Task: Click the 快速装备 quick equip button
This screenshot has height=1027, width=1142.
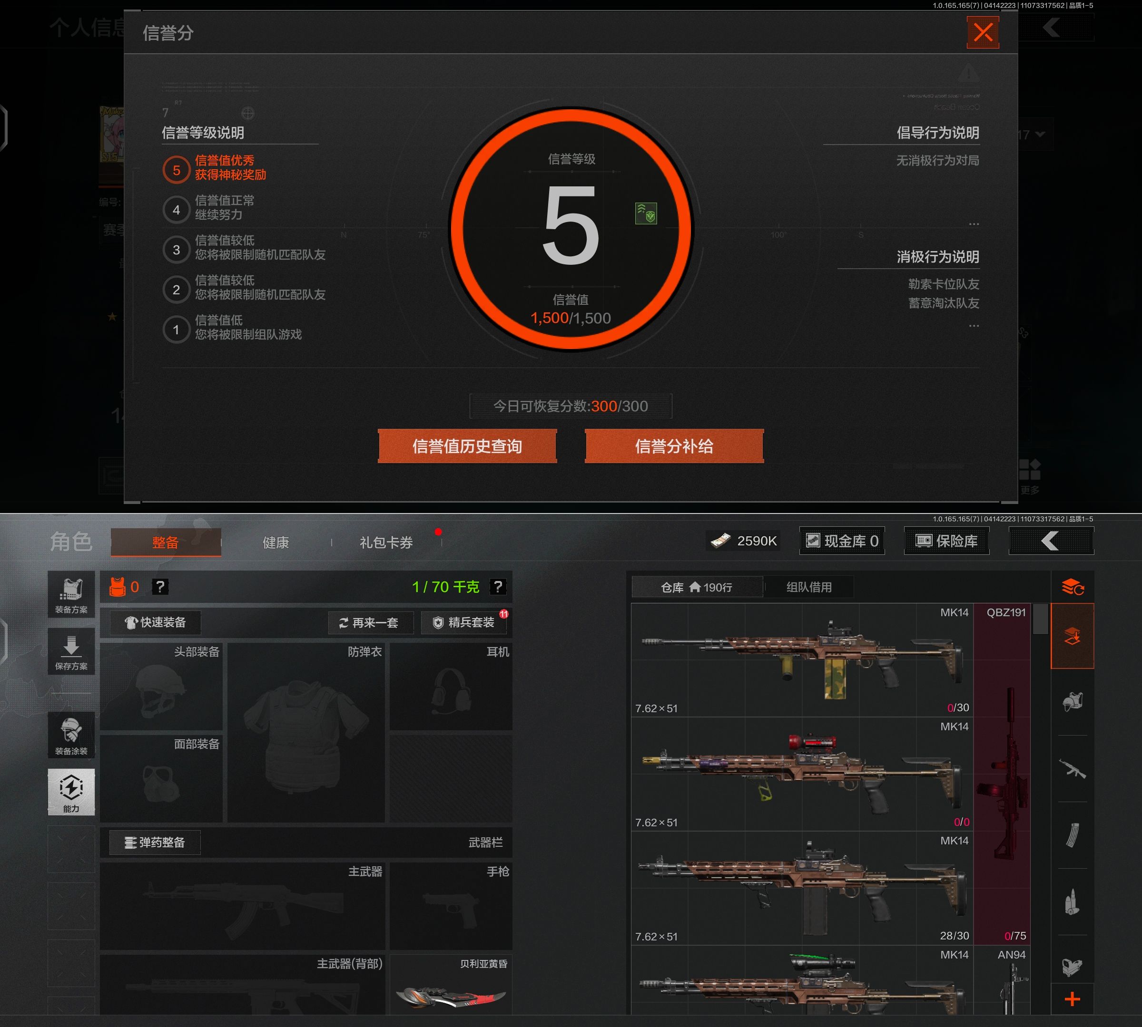Action: point(155,622)
